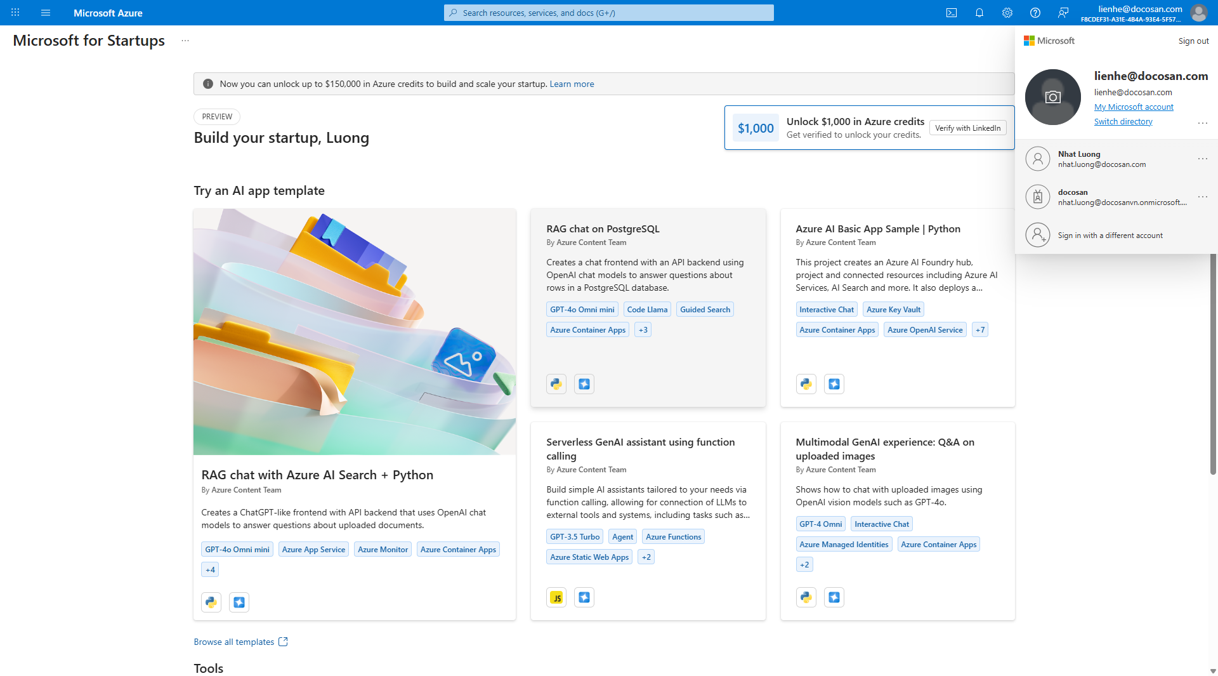Open the Azure apps grid launcher
1218x676 pixels.
coord(15,13)
